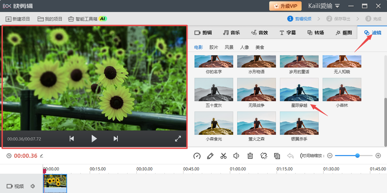Screen dimensions: 387x193
Task: Click the 升级VIP button
Action: coord(285,6)
